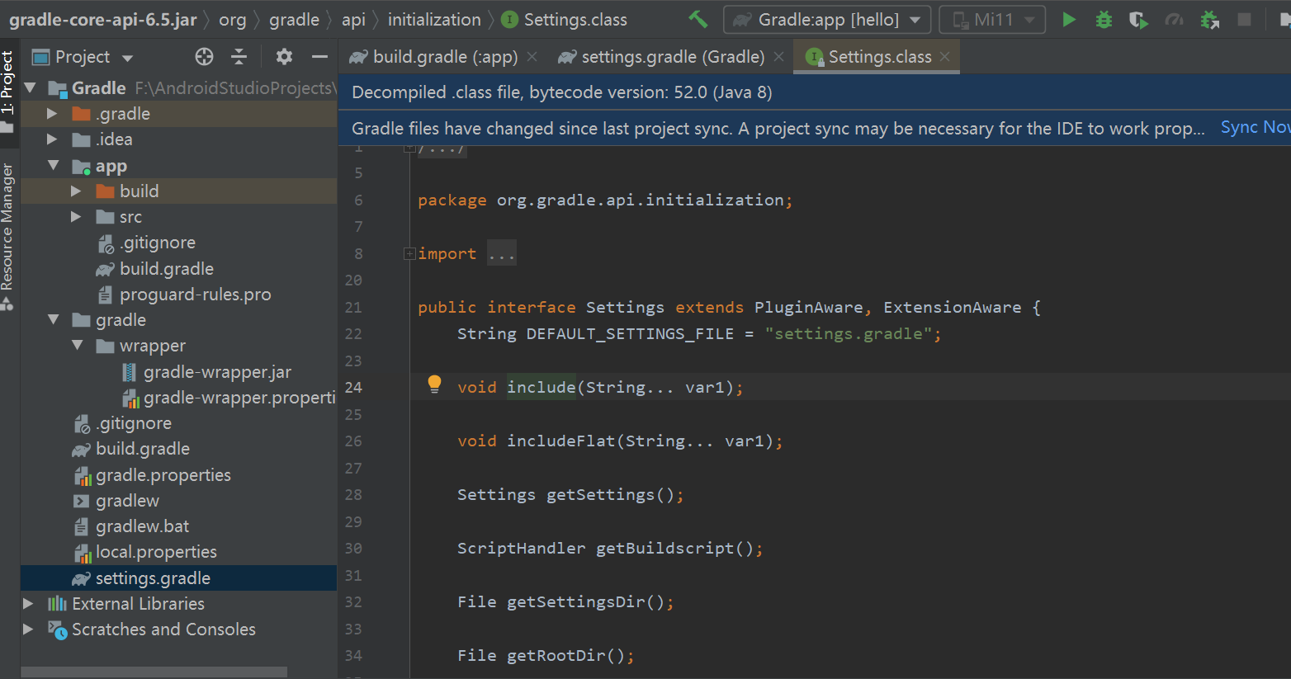Attach debugger to Android process
Viewport: 1291px width, 679px height.
click(1209, 19)
